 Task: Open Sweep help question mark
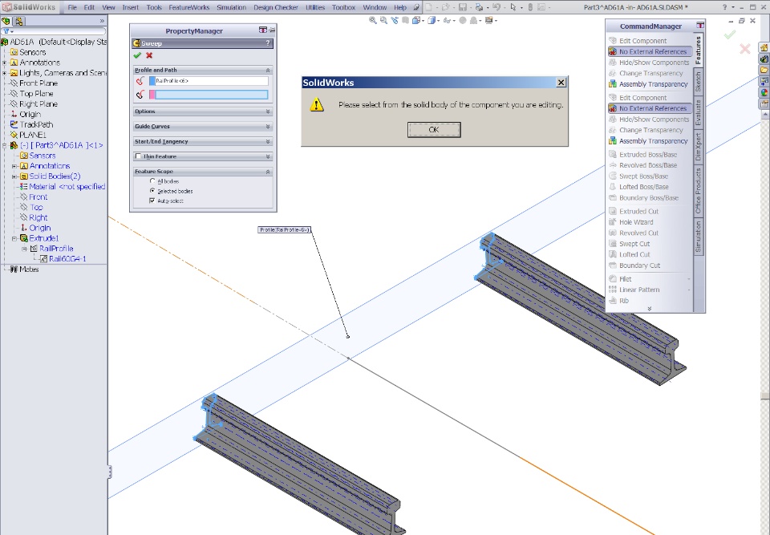pos(268,43)
